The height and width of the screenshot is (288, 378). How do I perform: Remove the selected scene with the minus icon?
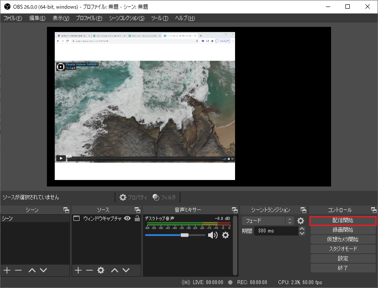[18, 270]
